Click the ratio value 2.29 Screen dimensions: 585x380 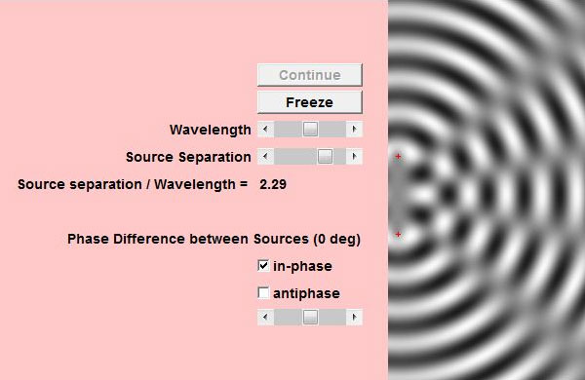point(273,184)
